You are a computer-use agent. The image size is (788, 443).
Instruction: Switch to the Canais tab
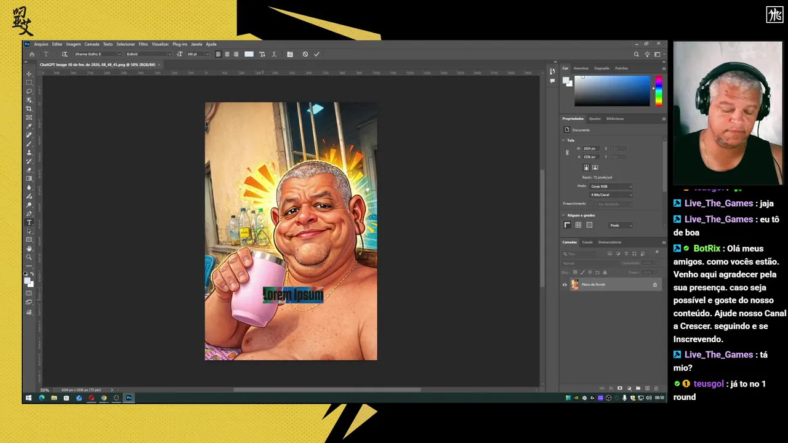pyautogui.click(x=587, y=242)
